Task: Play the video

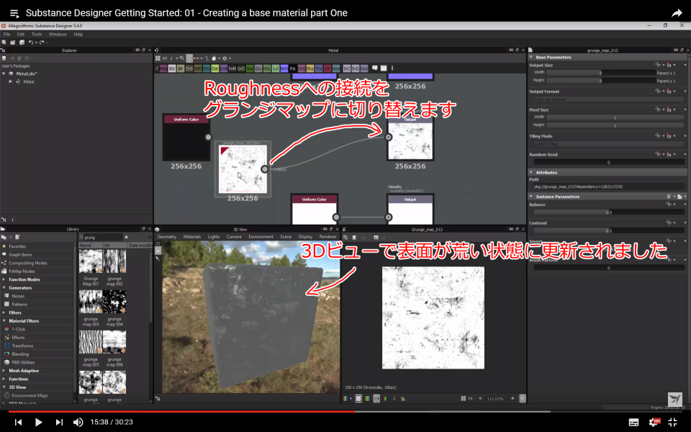Action: coord(38,422)
